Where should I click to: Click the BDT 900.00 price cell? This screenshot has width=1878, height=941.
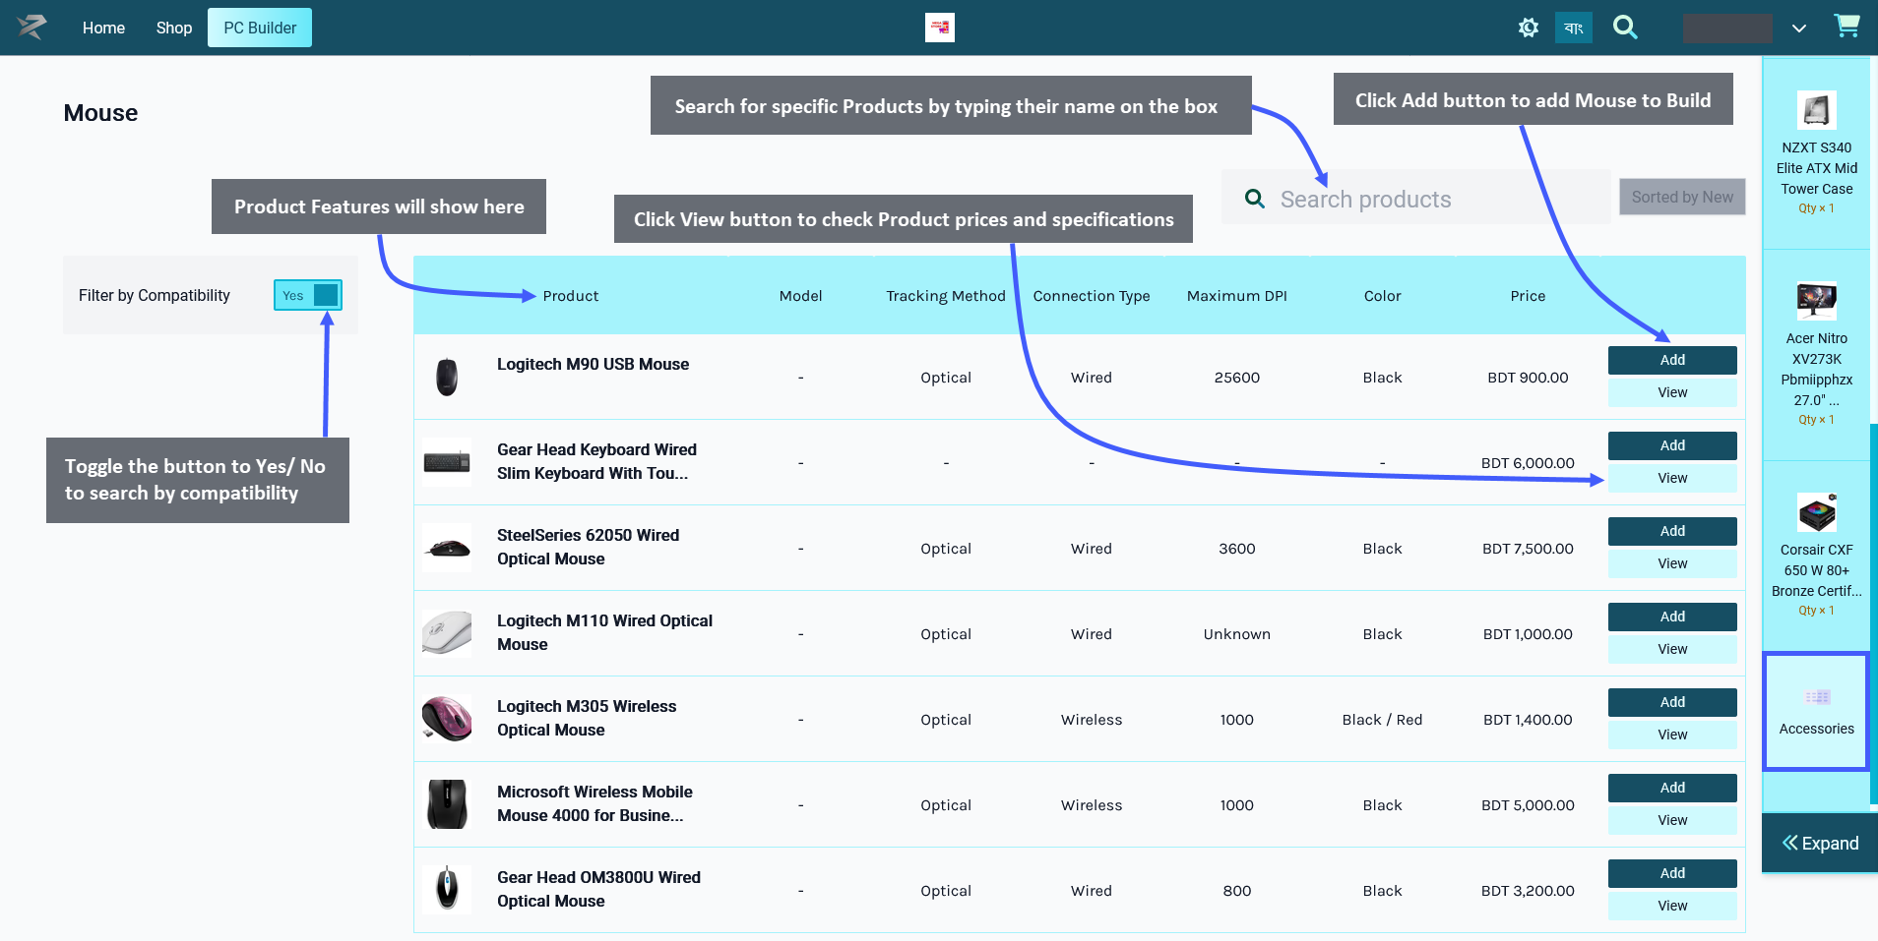click(x=1528, y=378)
